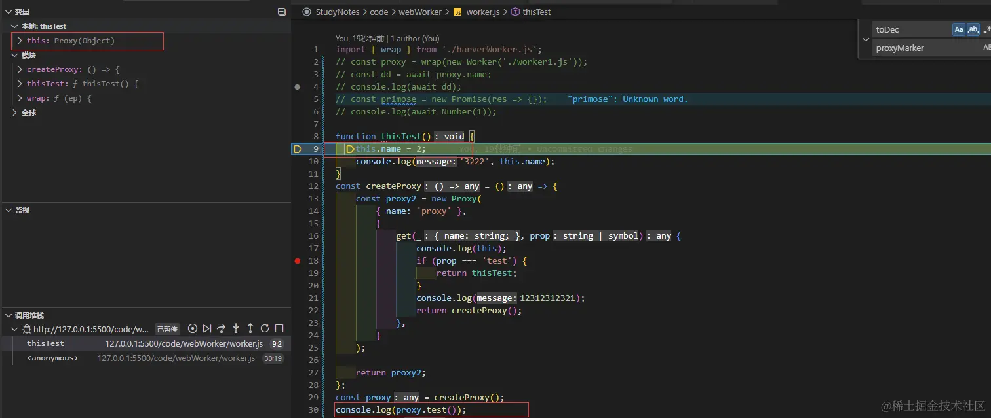Click line number 12 in the gutter
Image resolution: width=991 pixels, height=418 pixels.
click(313, 186)
